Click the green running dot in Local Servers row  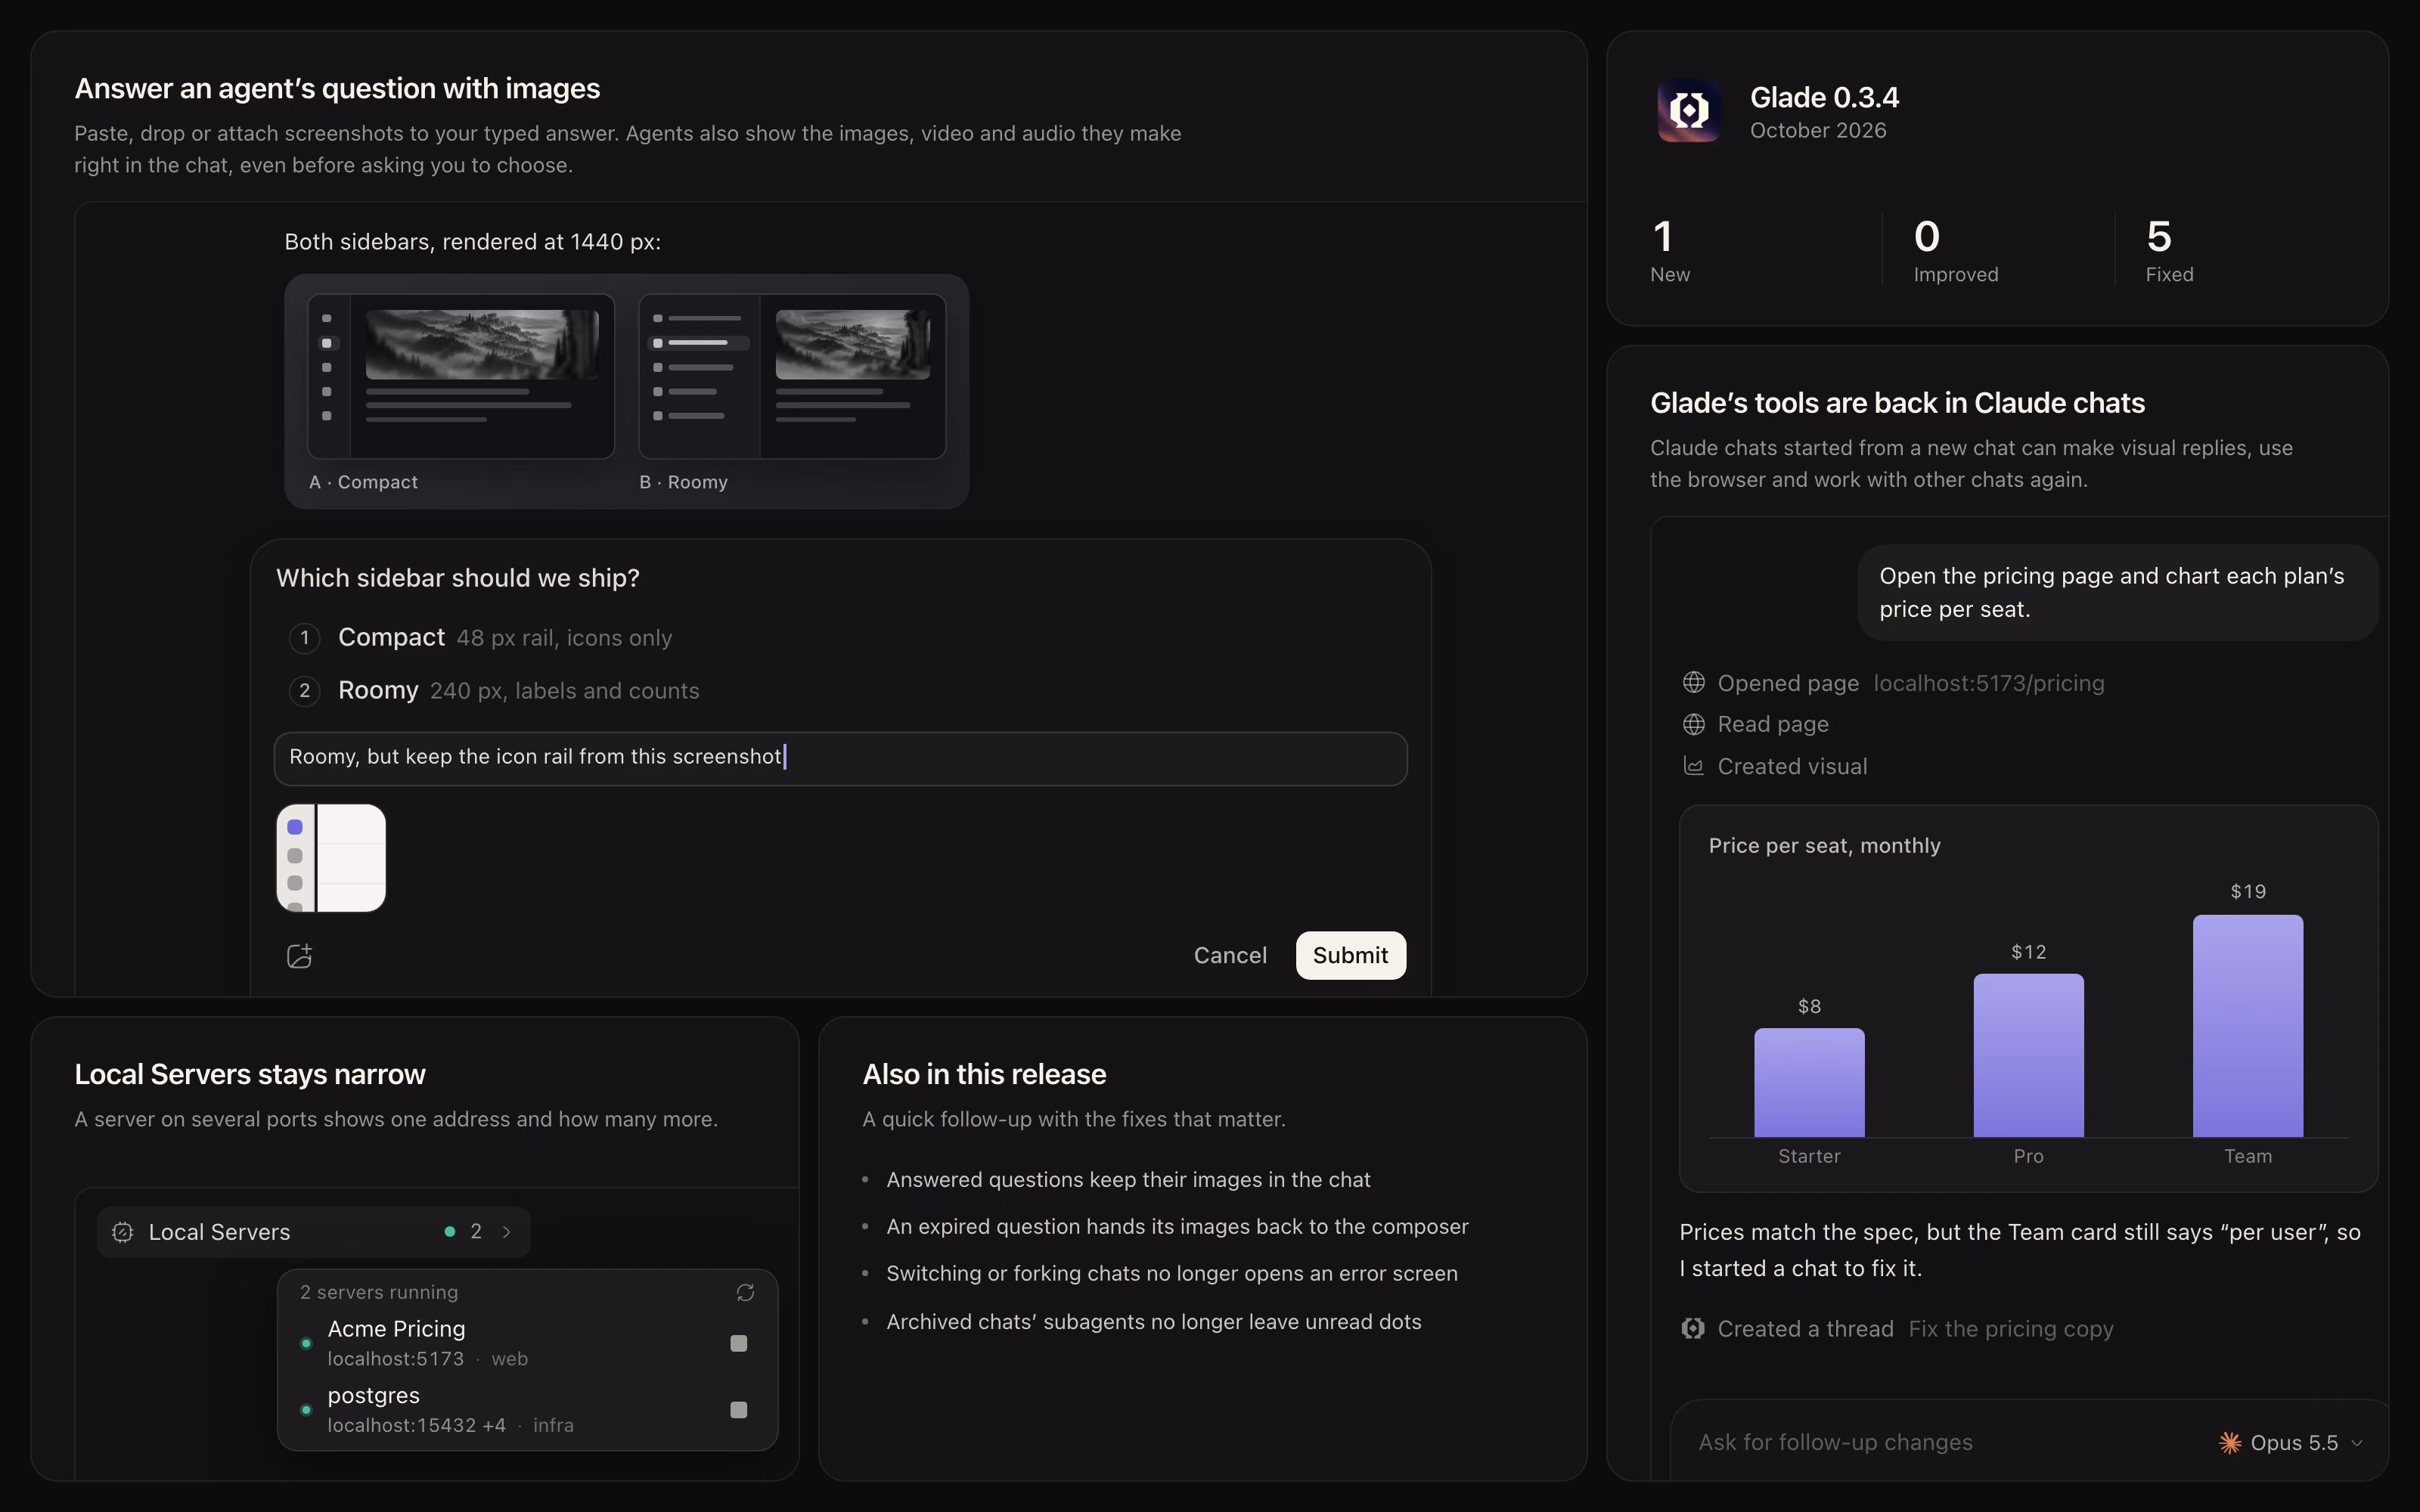click(450, 1232)
